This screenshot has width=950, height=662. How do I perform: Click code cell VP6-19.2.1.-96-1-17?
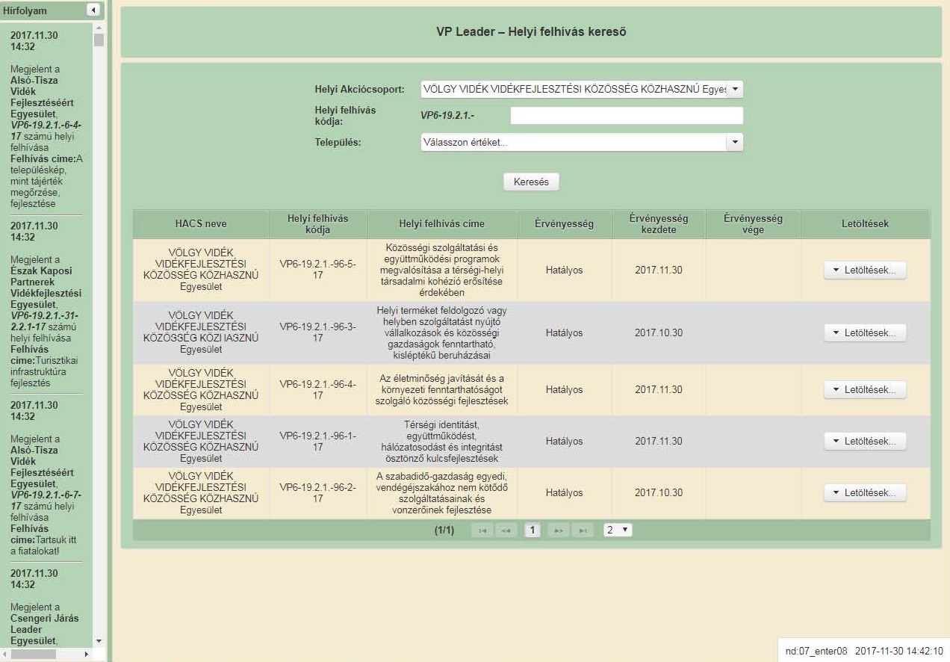pos(317,442)
